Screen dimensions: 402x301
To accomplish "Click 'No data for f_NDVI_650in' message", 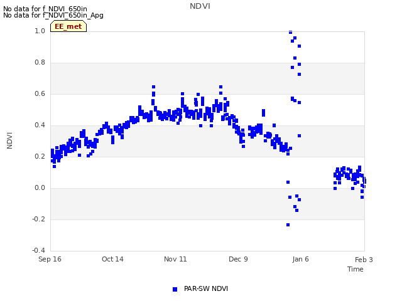I will pos(45,9).
